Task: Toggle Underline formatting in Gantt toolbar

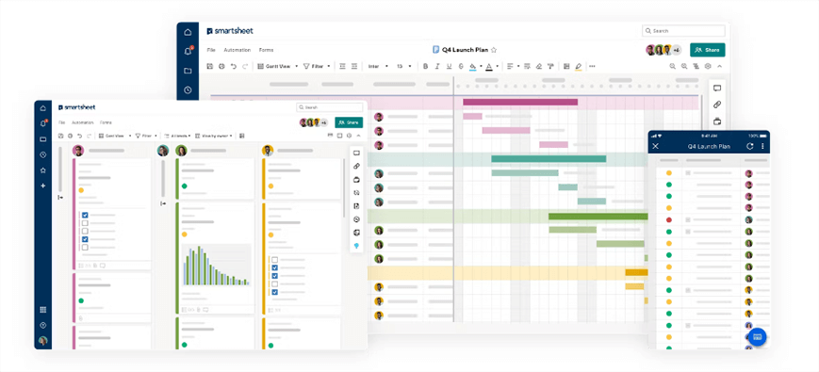Action: tap(450, 66)
